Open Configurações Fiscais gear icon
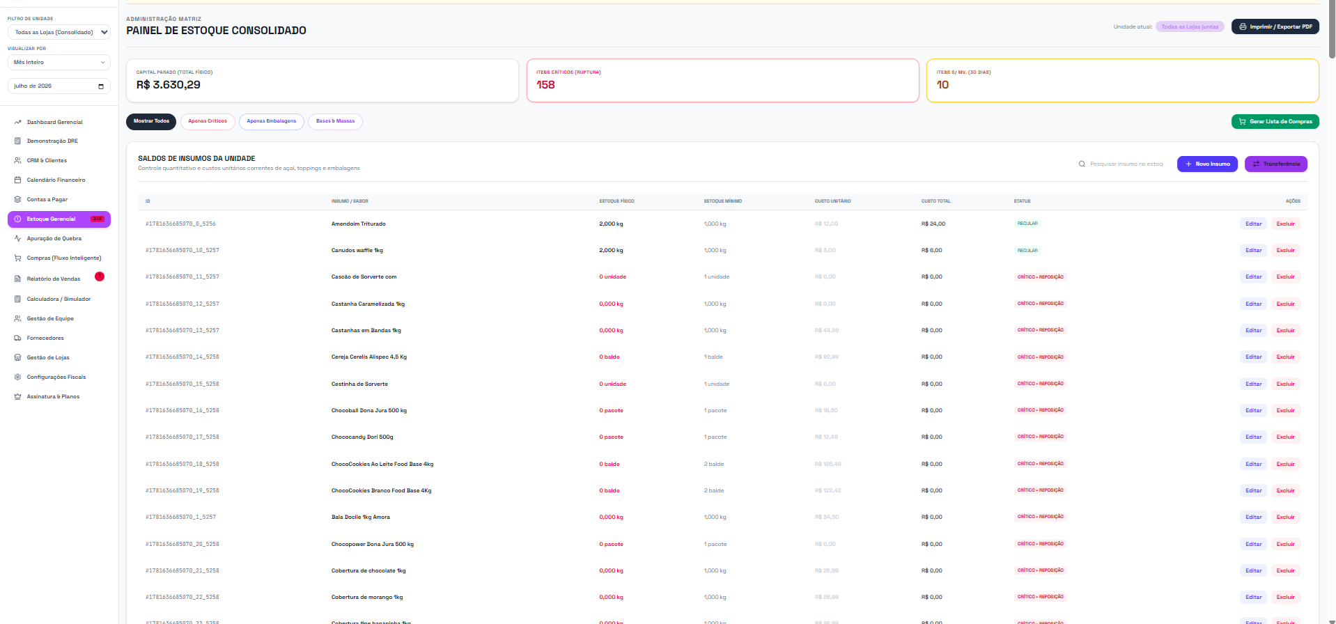1336x624 pixels. (x=17, y=377)
